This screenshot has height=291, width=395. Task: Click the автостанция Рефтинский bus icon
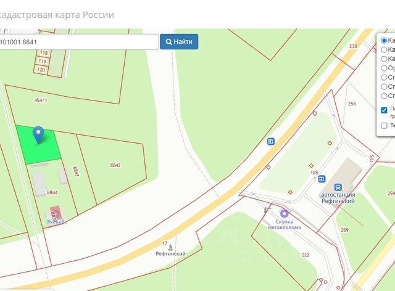point(338,187)
